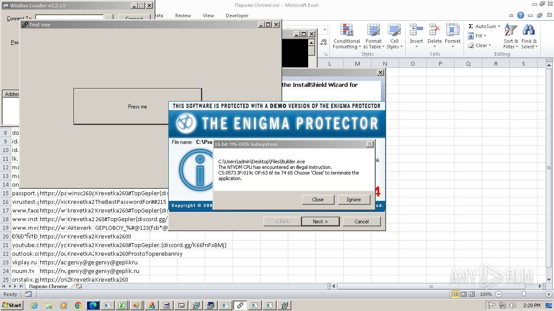Open Sort & Filter

click(511, 37)
